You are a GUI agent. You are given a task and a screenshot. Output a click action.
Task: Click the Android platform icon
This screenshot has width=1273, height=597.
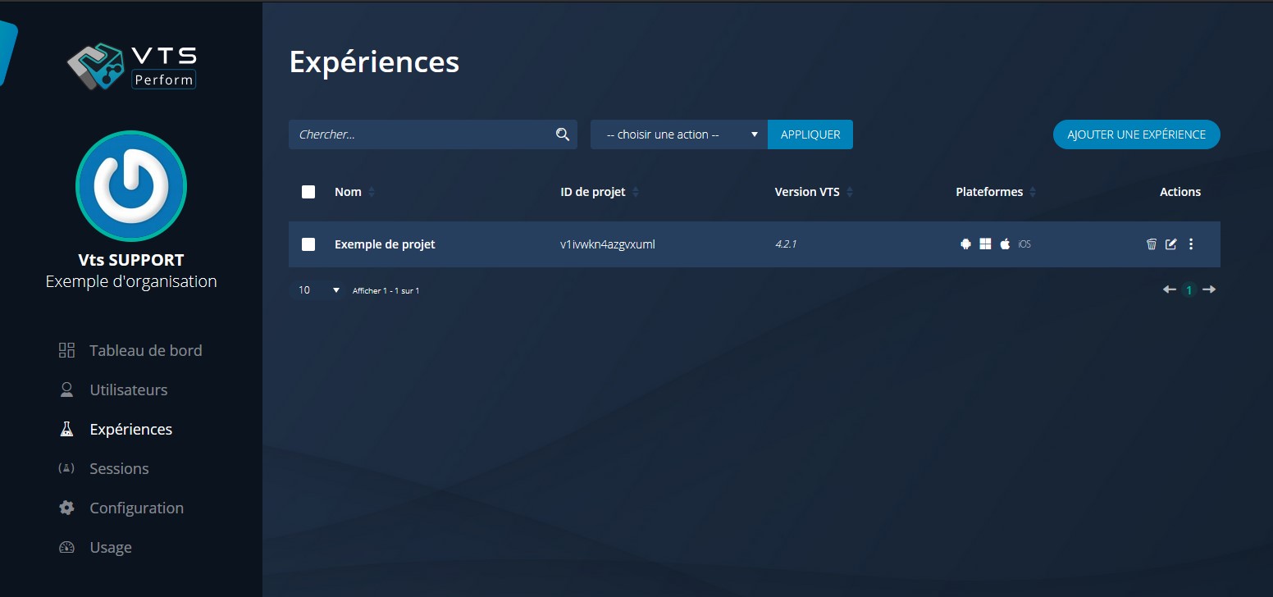click(965, 244)
